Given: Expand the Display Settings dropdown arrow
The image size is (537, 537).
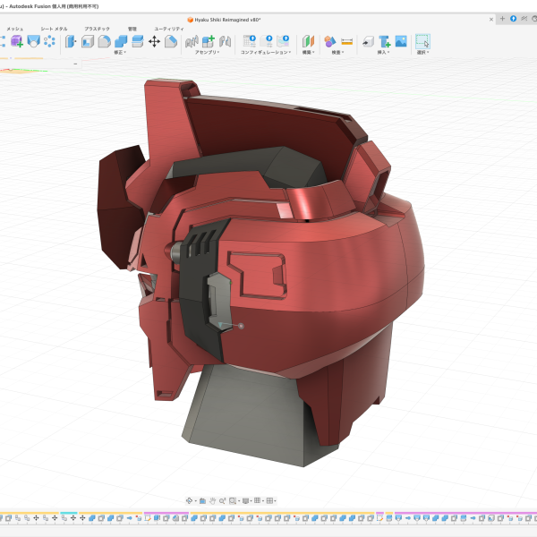Looking at the screenshot, I should point(251,501).
